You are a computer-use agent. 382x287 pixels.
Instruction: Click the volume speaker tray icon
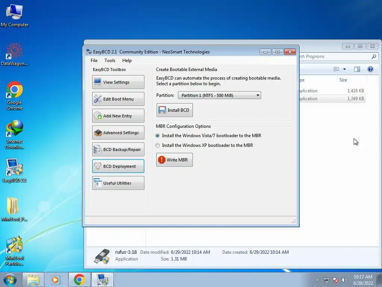coord(344,280)
